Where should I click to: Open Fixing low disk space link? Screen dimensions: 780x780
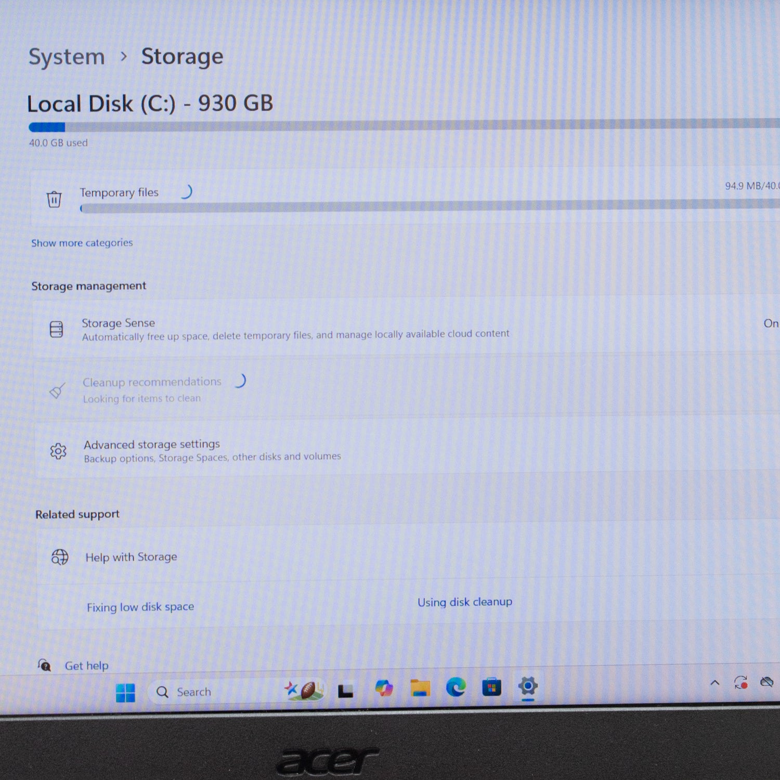pos(140,607)
